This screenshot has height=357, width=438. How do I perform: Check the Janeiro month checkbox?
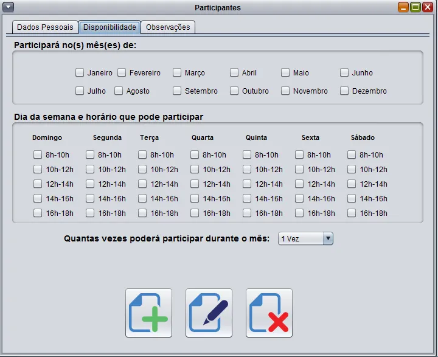(80, 72)
